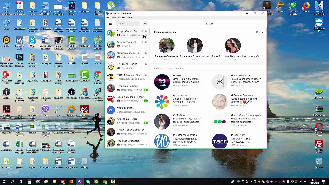
Task: Select the Opera browser desktop shortcut
Action: coord(319,129)
